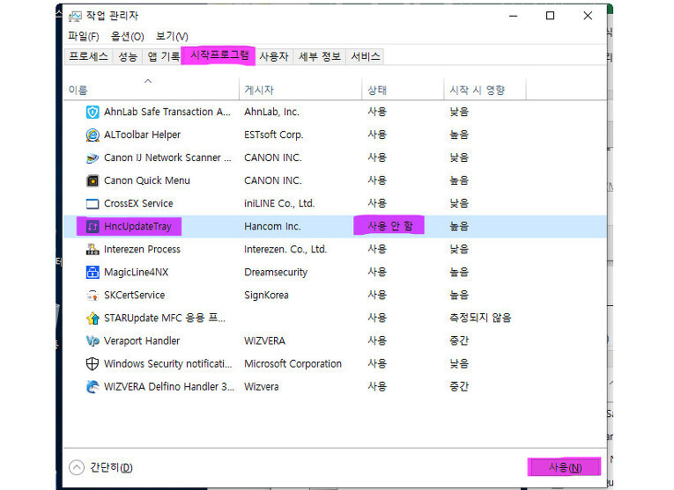Open the 파일(F) menu

coord(84,36)
